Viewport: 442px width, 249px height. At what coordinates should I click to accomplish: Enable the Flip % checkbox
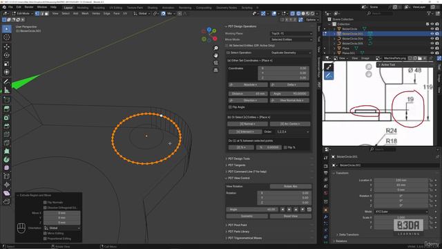pyautogui.click(x=285, y=147)
